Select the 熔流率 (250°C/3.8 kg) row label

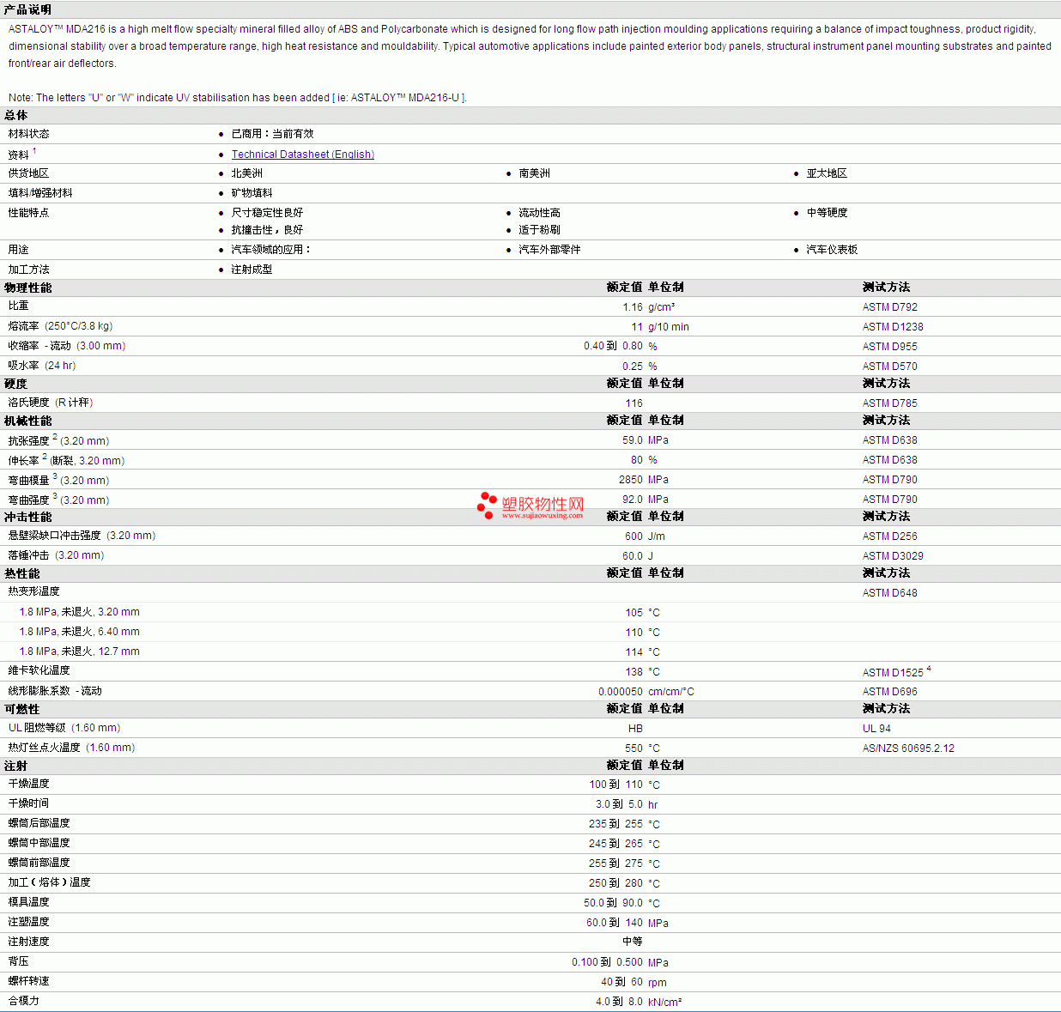pyautogui.click(x=61, y=326)
